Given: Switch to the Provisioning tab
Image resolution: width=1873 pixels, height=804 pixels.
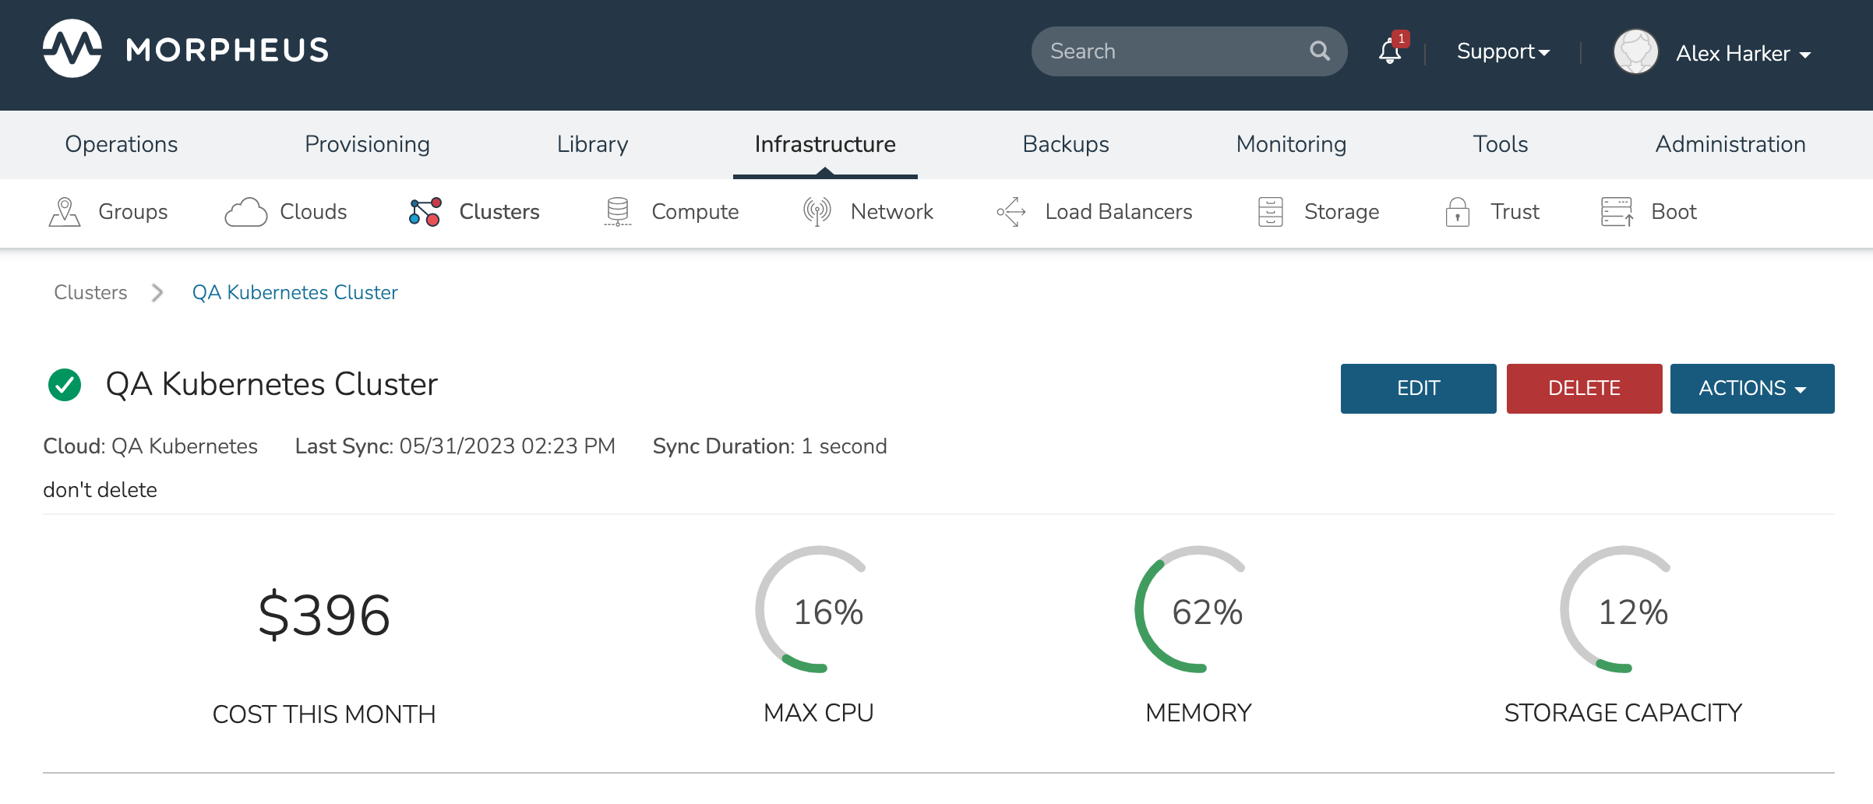Looking at the screenshot, I should click(367, 144).
